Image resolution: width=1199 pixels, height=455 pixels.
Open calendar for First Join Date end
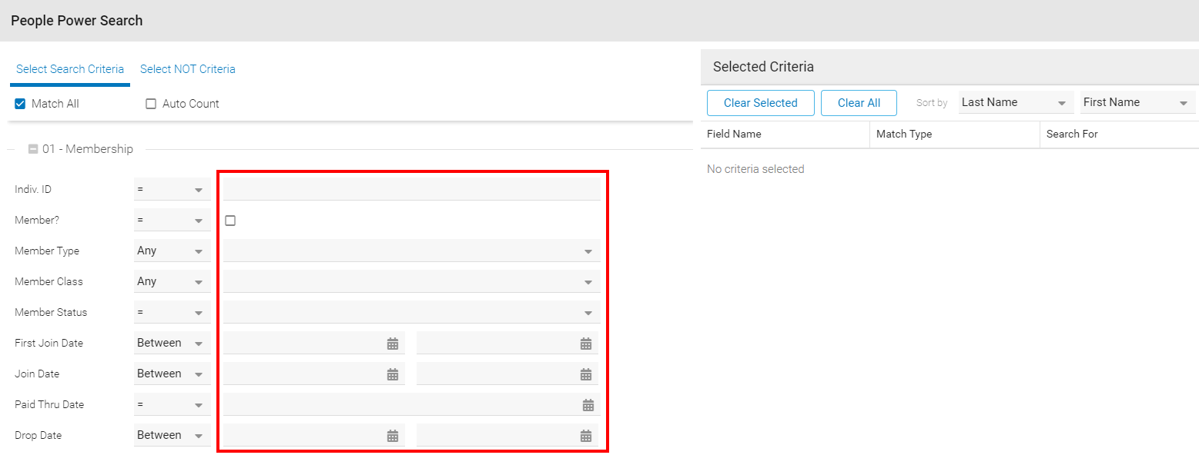click(586, 344)
